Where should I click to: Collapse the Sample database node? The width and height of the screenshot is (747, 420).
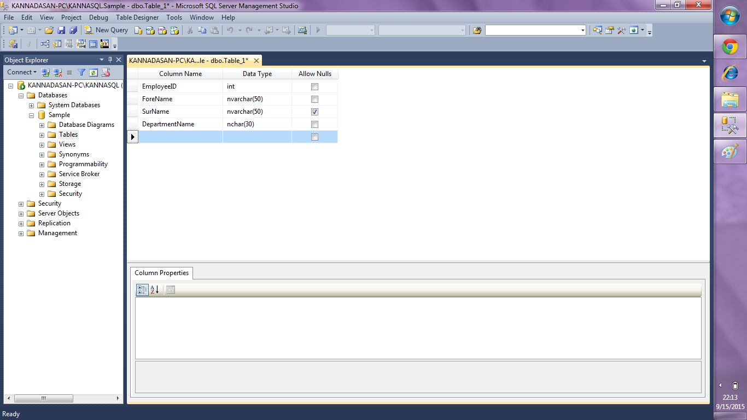coord(32,115)
